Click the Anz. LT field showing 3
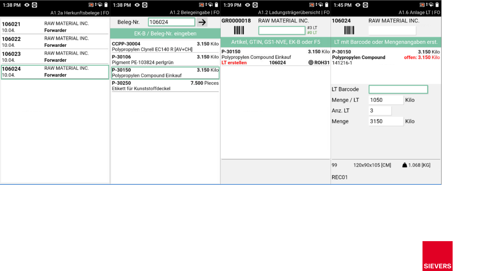482x271 pixels. 380,111
